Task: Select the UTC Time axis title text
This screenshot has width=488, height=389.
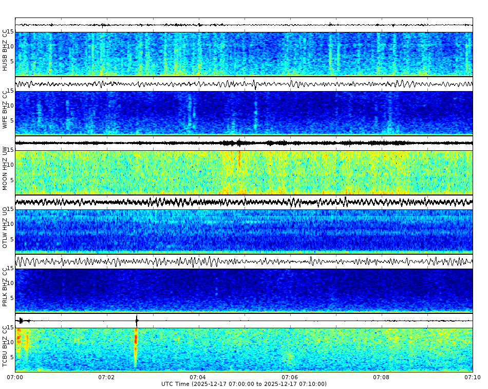Action: point(244,383)
